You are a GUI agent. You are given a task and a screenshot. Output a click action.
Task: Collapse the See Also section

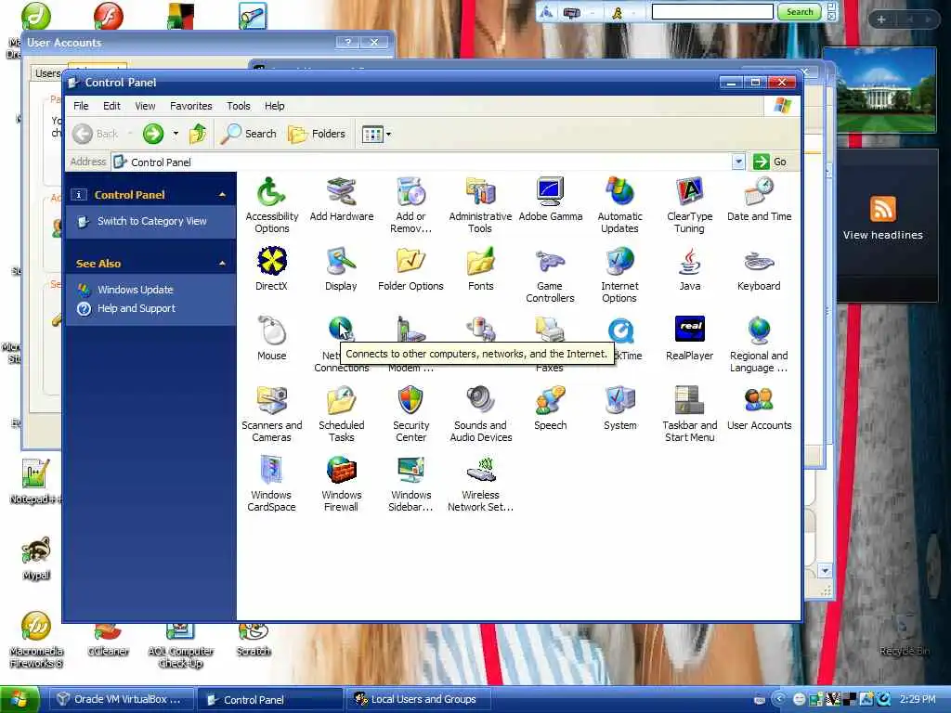pos(222,263)
